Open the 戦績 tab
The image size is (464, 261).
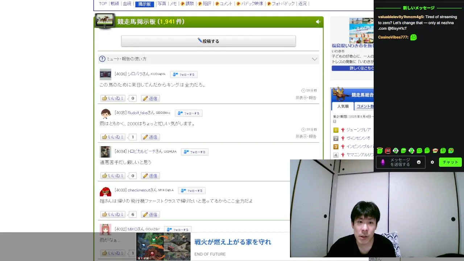[x=115, y=4]
